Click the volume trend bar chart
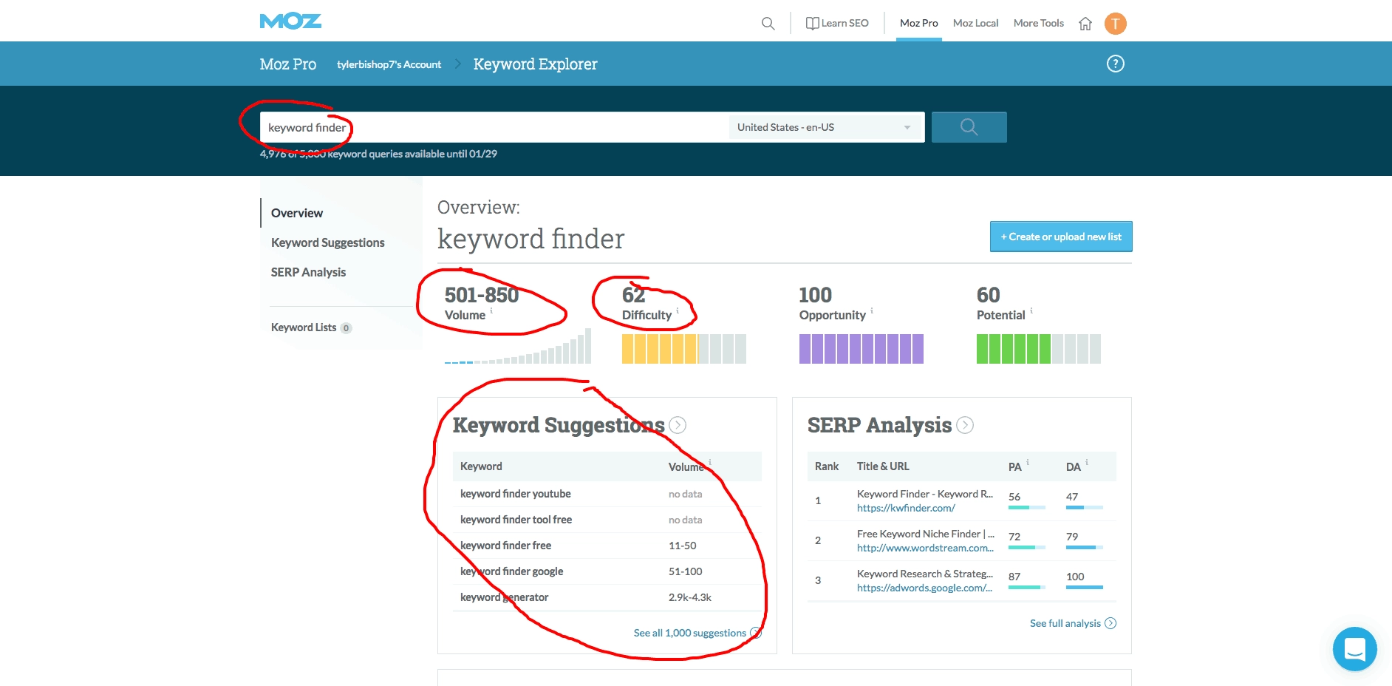 click(x=518, y=346)
